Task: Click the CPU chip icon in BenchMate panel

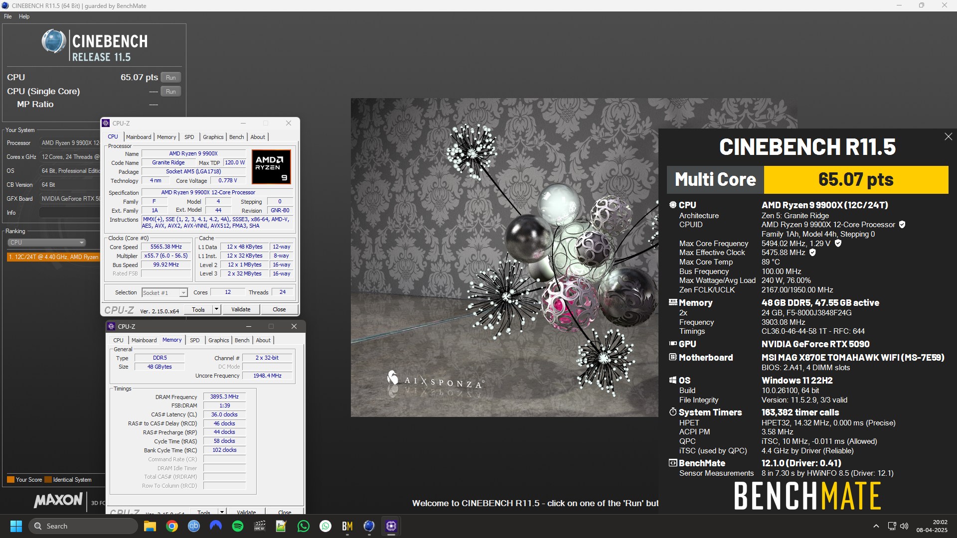Action: [673, 205]
